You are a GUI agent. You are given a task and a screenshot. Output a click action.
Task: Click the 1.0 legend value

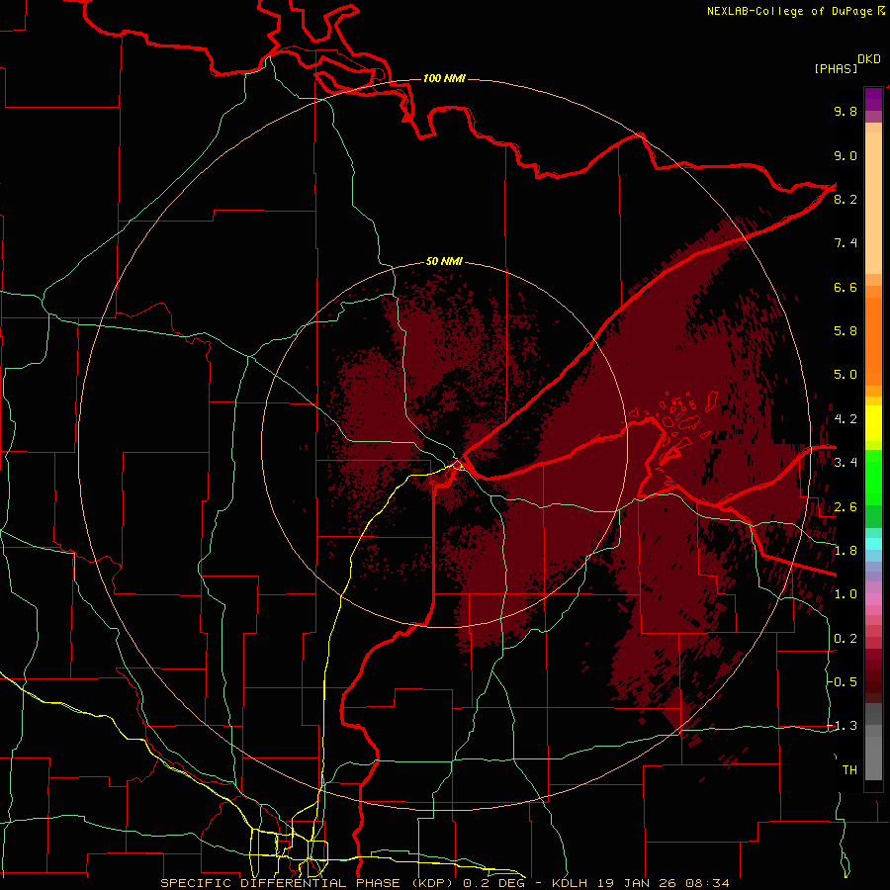(845, 594)
